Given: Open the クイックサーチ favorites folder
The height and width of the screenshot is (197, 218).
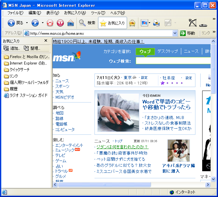Looking at the screenshot, I should 16,70.
